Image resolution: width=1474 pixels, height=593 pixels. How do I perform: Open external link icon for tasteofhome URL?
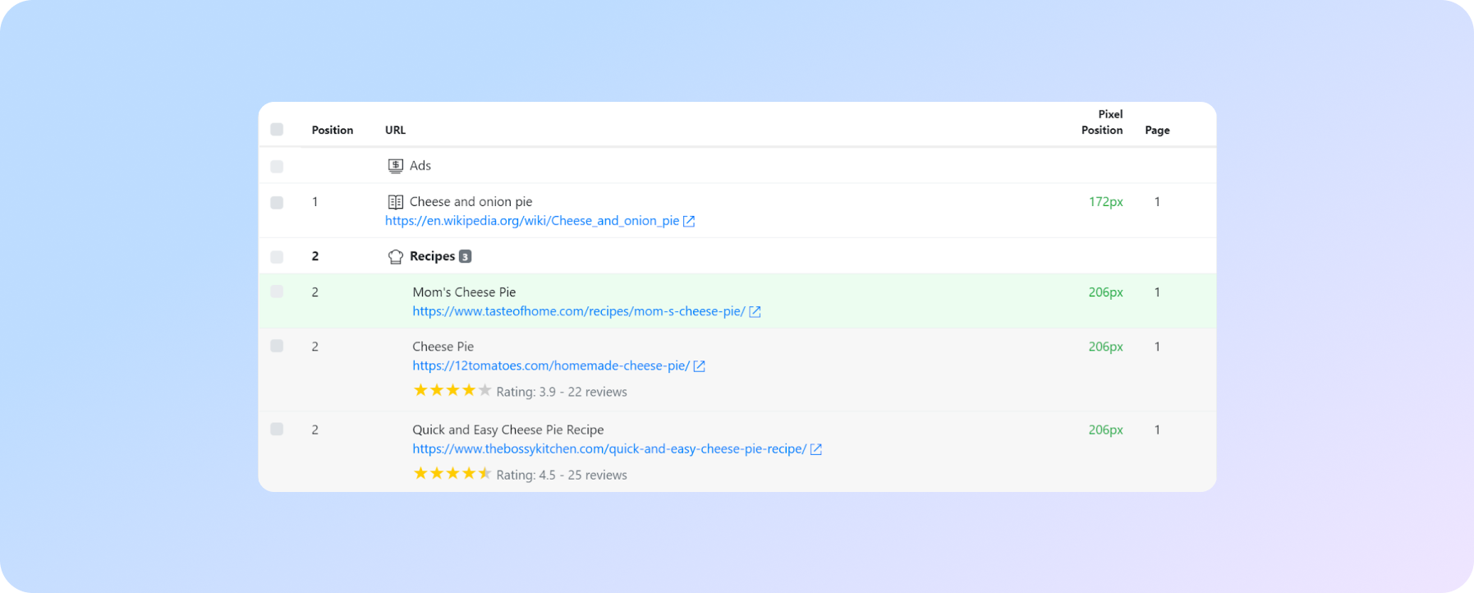[x=755, y=311]
